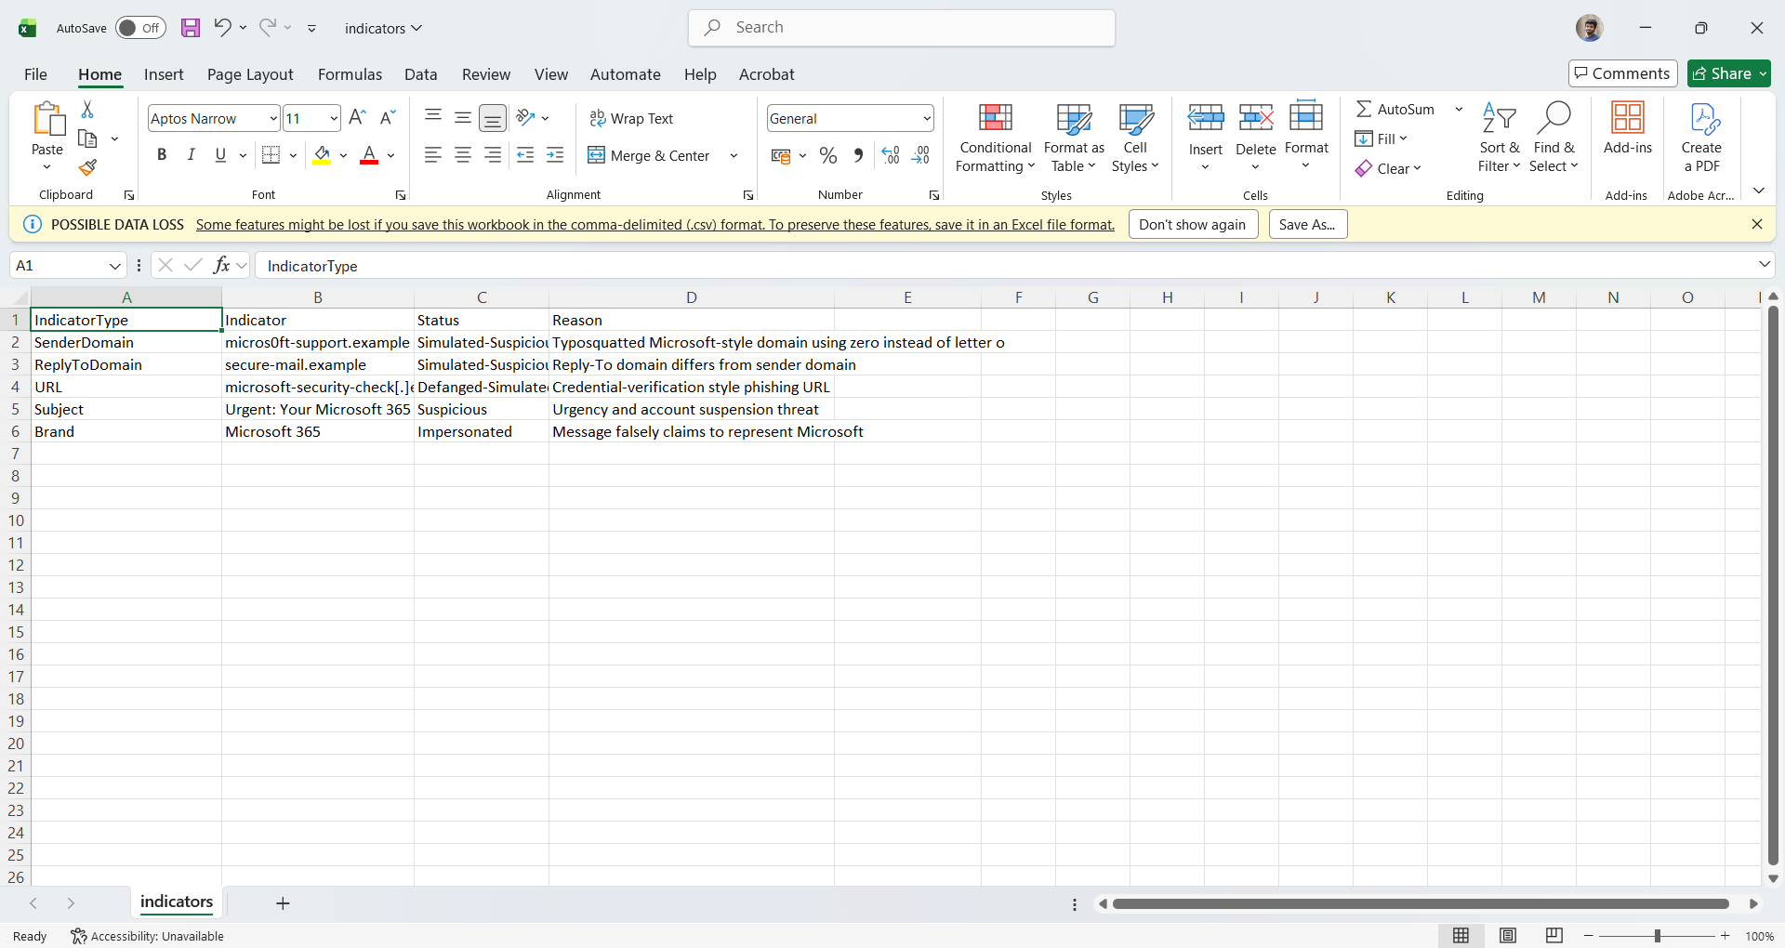Viewport: 1785px width, 948px height.
Task: Click the Center align icon
Action: pos(463,156)
